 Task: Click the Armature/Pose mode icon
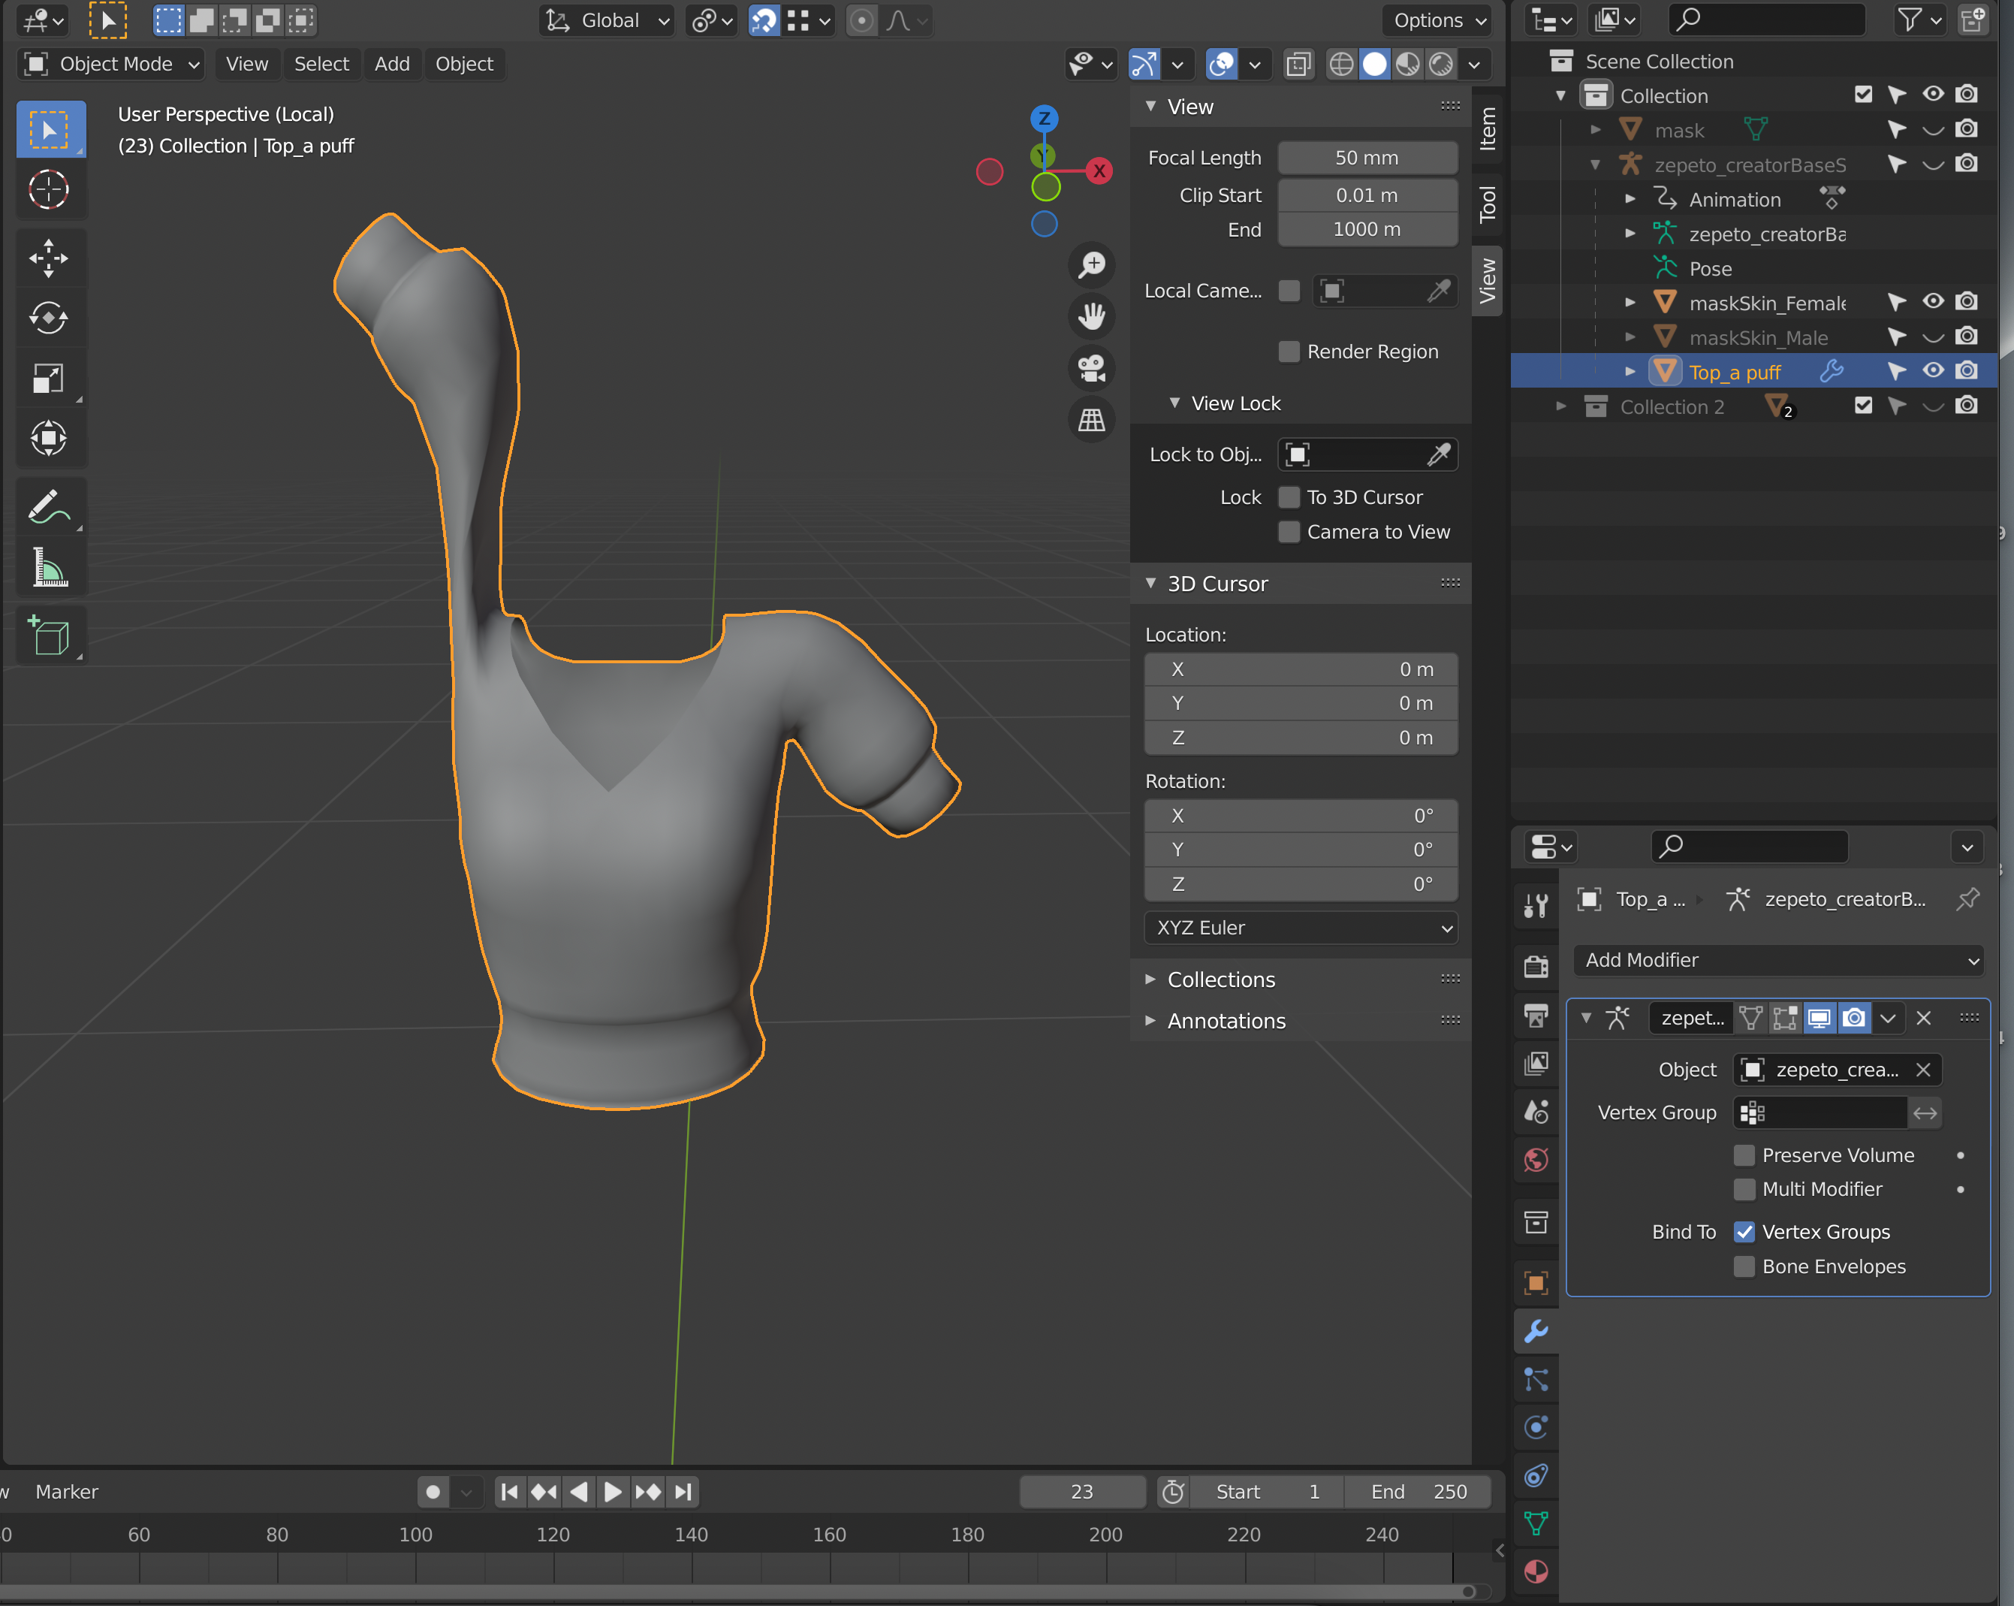tap(1619, 1019)
